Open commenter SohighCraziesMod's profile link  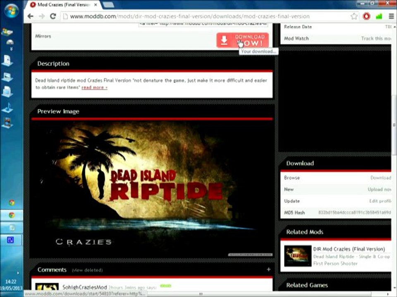pyautogui.click(x=84, y=288)
